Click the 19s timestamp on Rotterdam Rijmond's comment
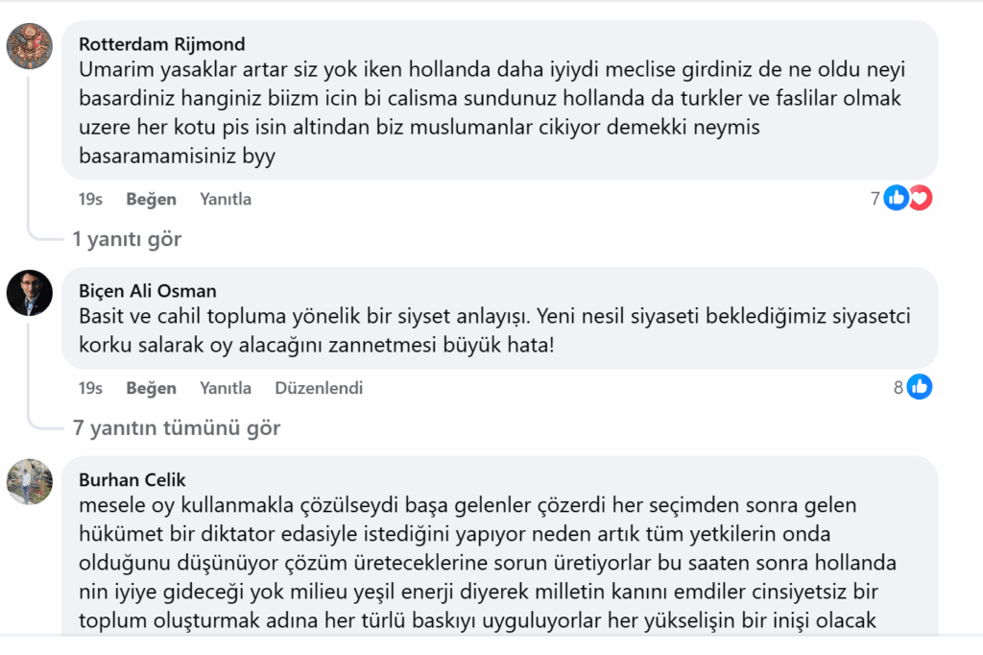This screenshot has width=983, height=655. pyautogui.click(x=90, y=200)
